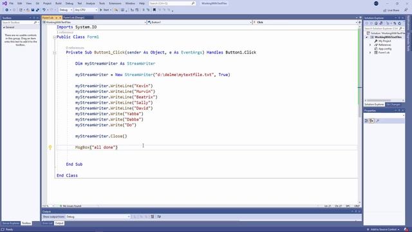Collapse the Button1_Click Sub outline
This screenshot has width=412, height=232.
pos(54,53)
